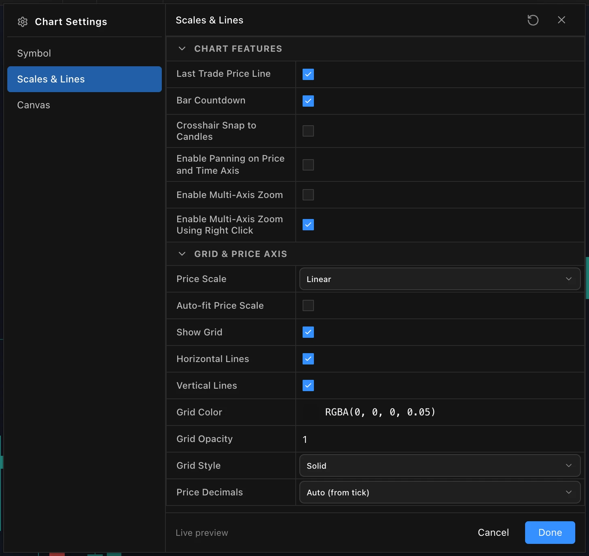Click the "CHART FEATURES" heading text
This screenshot has height=556, width=589.
pos(238,48)
